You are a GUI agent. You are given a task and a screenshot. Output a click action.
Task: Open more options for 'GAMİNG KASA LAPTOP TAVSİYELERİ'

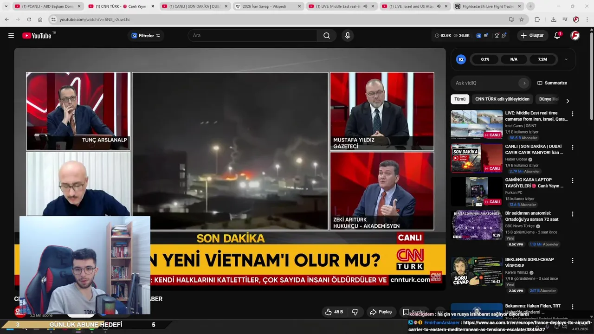pyautogui.click(x=572, y=180)
